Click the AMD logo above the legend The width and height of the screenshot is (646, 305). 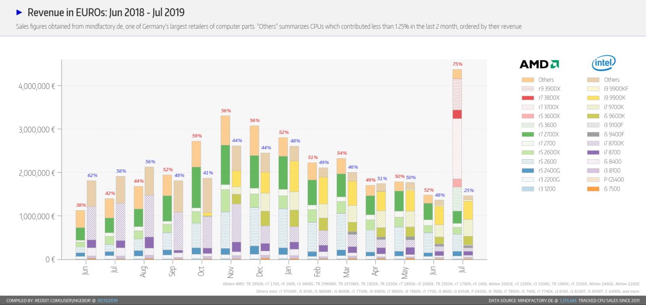(x=539, y=65)
